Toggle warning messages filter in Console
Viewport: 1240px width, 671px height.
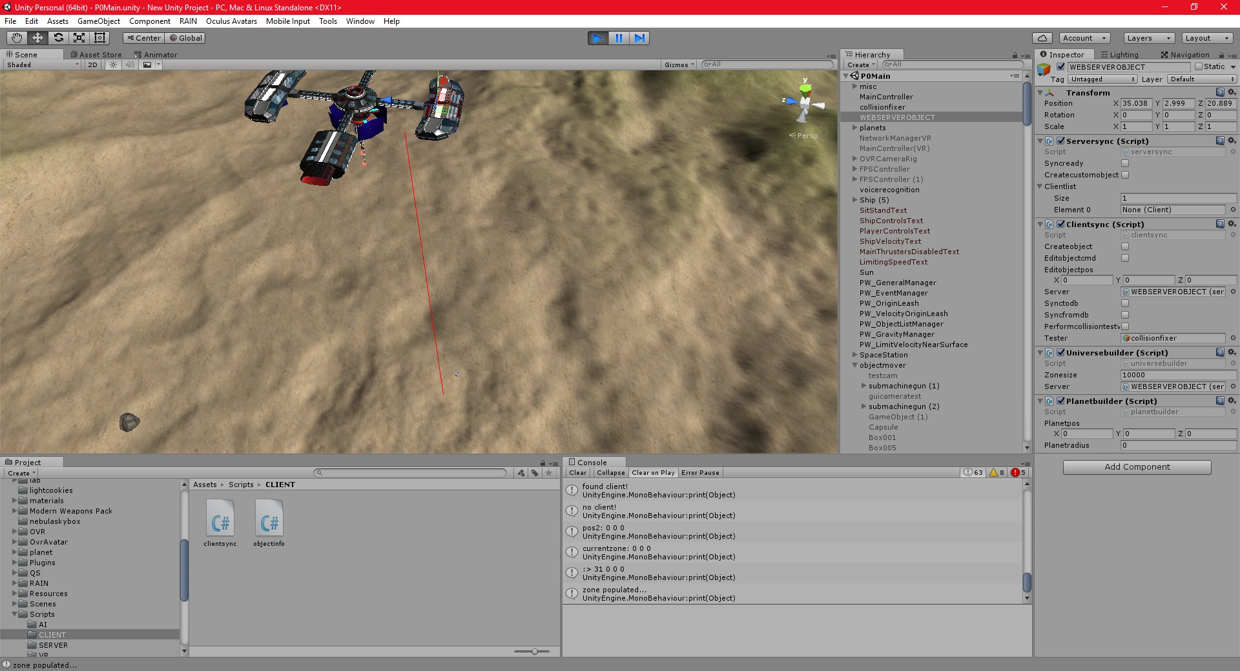click(997, 472)
